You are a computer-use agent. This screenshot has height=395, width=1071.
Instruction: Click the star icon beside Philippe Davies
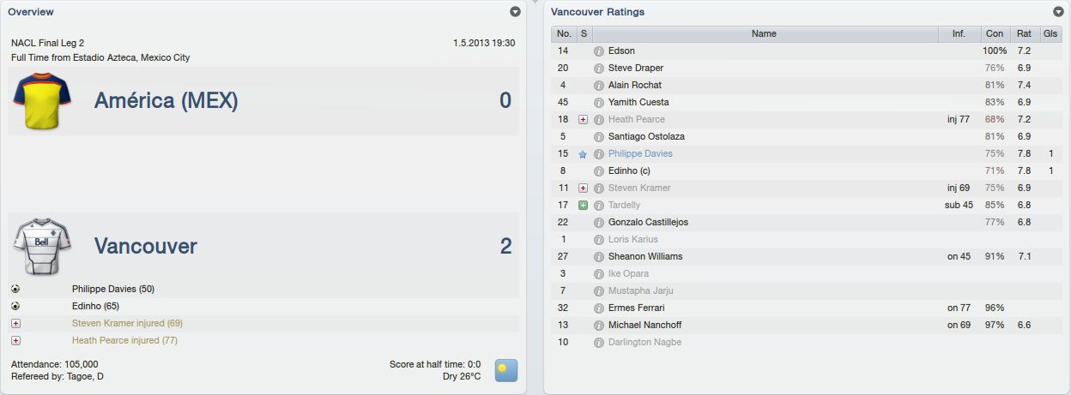click(x=584, y=154)
